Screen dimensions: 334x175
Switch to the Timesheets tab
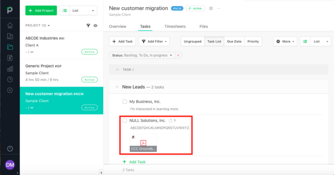coord(175,27)
